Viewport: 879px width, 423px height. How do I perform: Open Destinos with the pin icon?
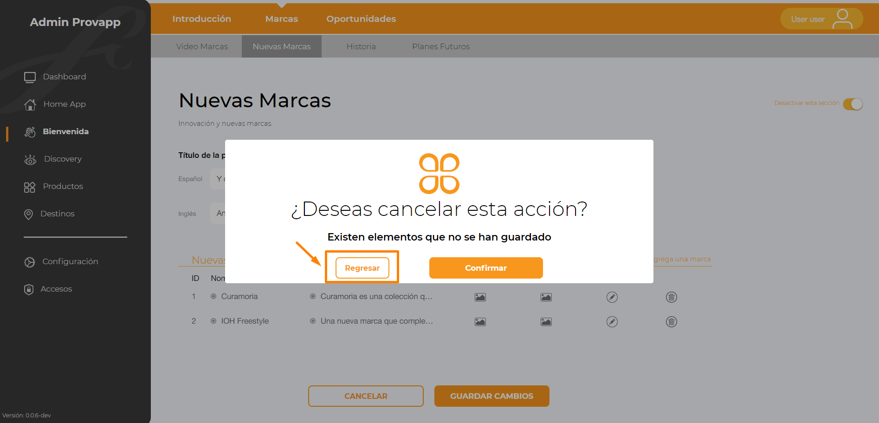[49, 214]
